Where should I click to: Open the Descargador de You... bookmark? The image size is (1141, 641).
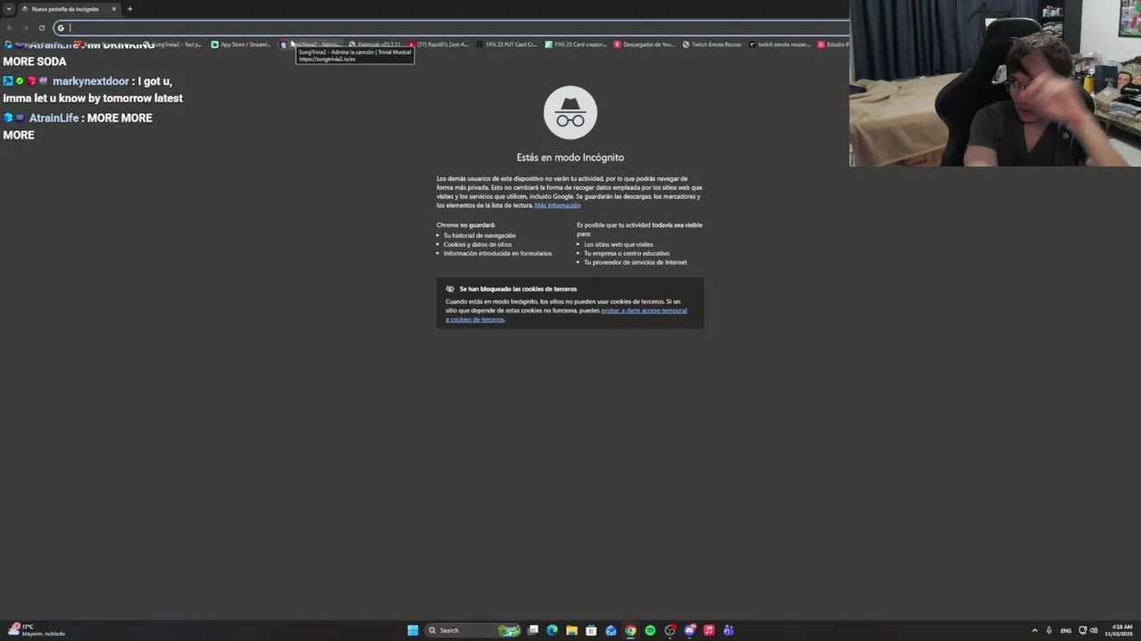click(644, 45)
